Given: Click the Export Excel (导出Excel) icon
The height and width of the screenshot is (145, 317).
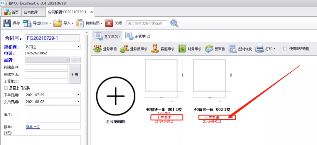Looking at the screenshot, I should coord(27,23).
